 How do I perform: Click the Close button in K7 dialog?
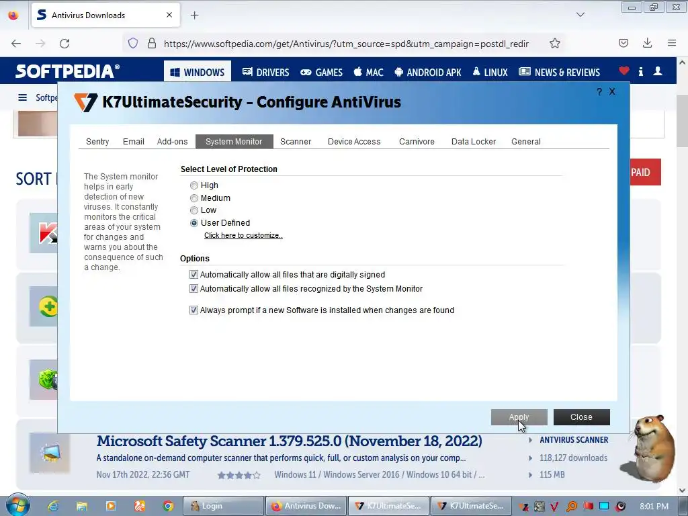581,417
